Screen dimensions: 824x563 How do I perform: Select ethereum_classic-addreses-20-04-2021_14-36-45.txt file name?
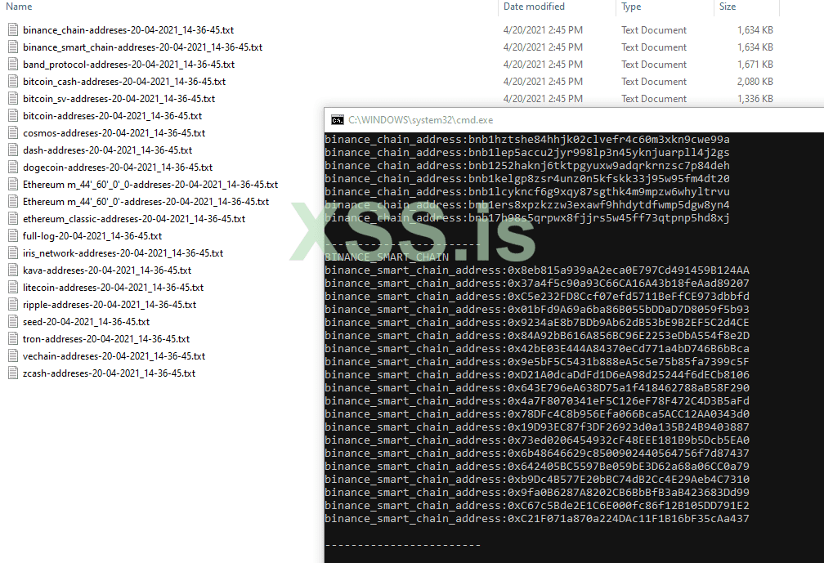point(134,218)
